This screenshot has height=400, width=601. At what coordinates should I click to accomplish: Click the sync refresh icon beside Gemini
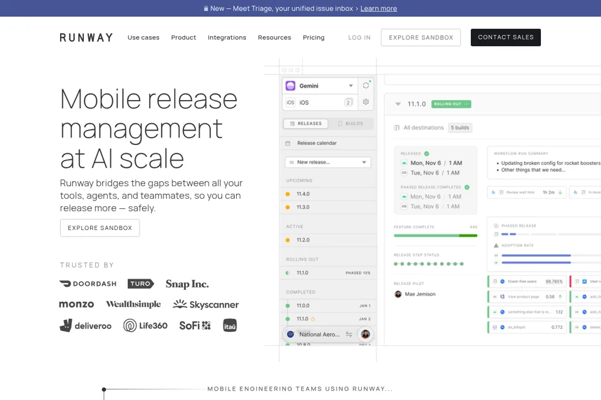(x=366, y=86)
